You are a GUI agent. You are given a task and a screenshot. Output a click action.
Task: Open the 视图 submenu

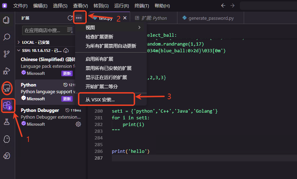tap(111, 28)
